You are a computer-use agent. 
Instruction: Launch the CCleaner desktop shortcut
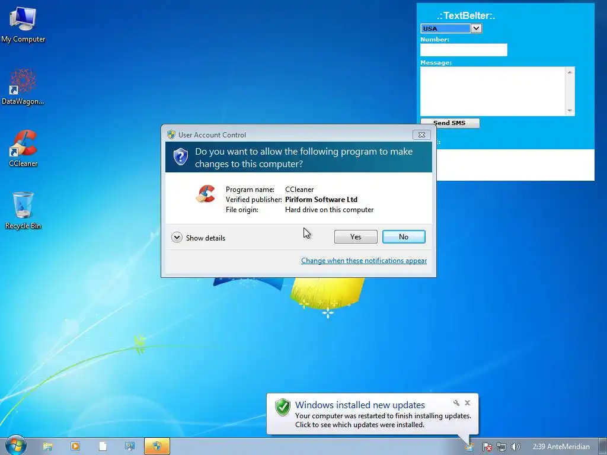coord(23,149)
